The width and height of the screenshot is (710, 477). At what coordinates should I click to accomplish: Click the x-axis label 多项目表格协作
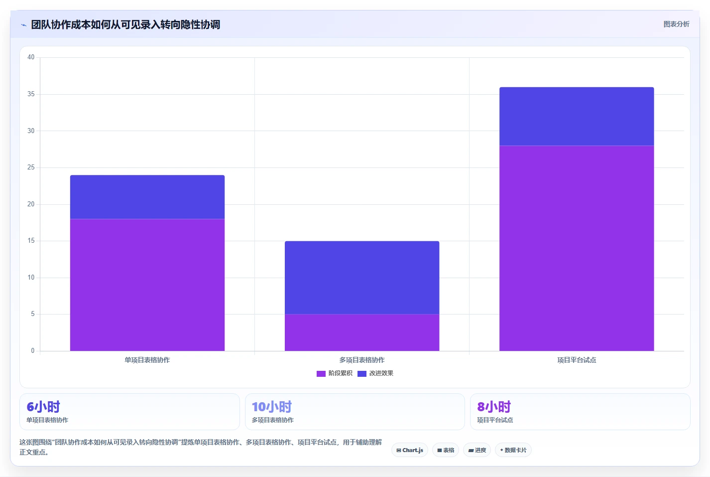(362, 360)
